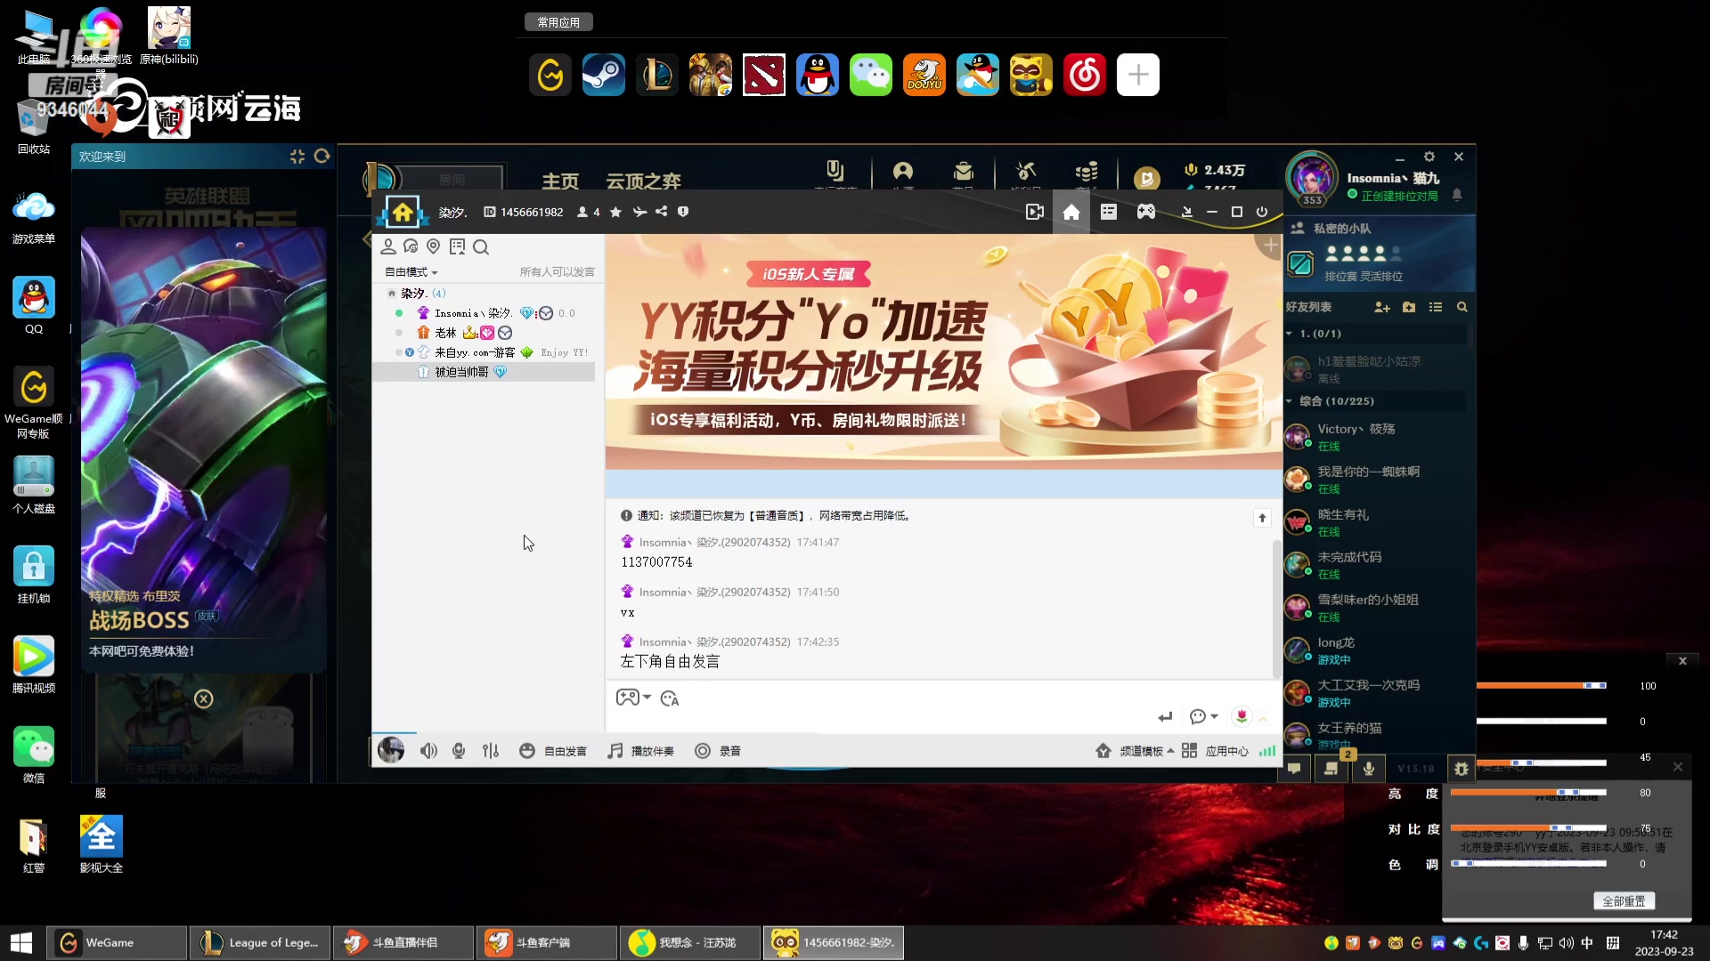Click the chat message input field
1710x961 pixels.
pyautogui.click(x=882, y=717)
